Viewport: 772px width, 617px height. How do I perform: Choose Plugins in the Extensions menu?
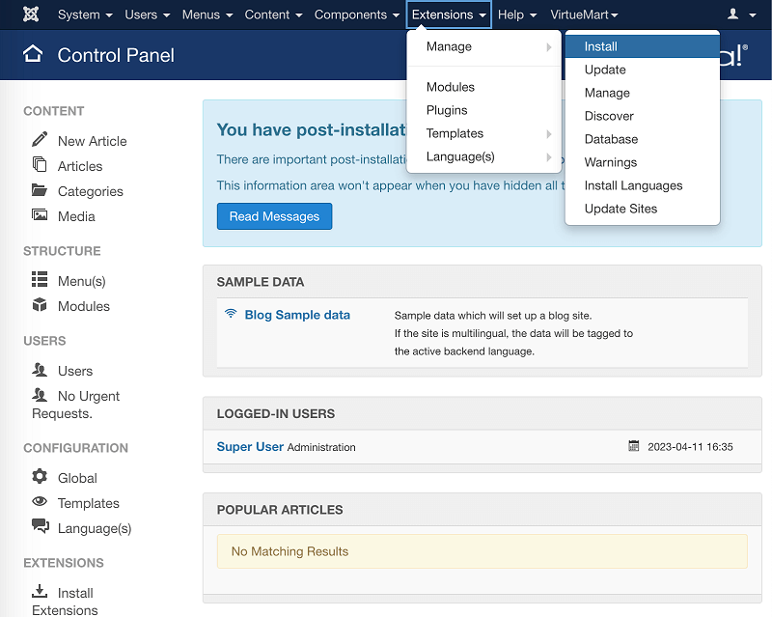click(447, 110)
